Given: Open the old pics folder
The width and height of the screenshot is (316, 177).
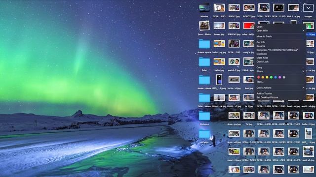Looking at the screenshot, I should pos(204,134).
